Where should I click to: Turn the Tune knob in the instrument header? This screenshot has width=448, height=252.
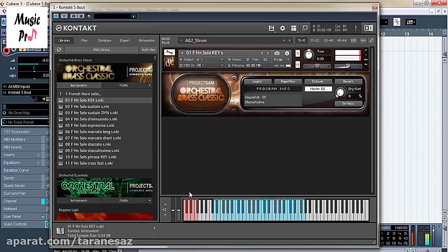point(309,56)
